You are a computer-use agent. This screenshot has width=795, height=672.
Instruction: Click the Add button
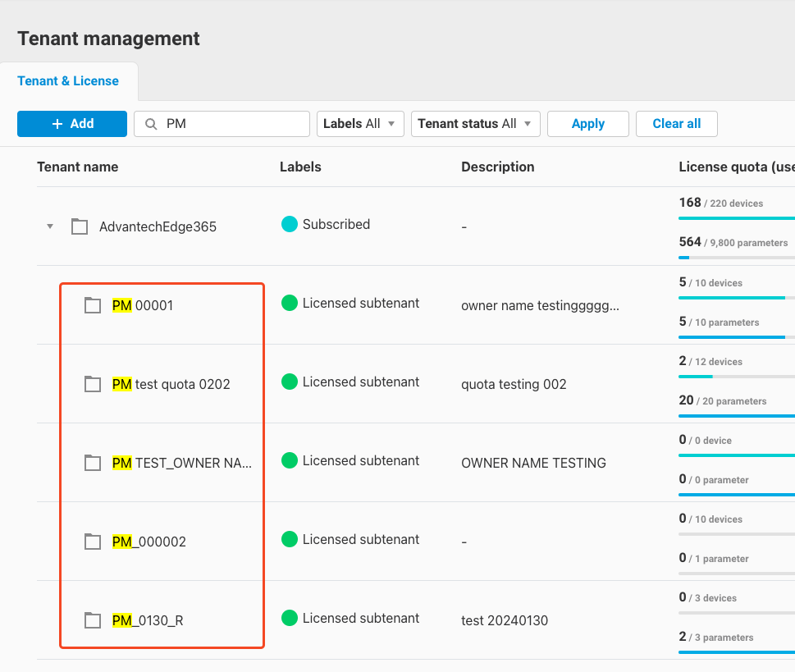click(x=71, y=123)
